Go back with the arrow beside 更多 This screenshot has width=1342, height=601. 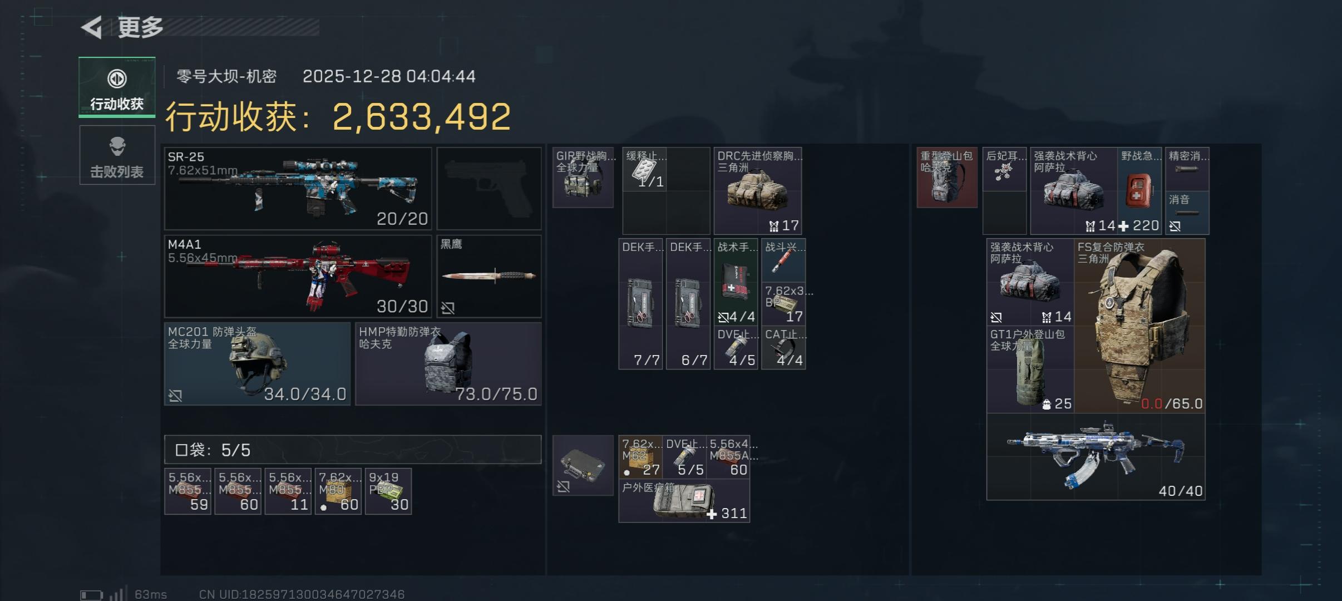pyautogui.click(x=92, y=27)
